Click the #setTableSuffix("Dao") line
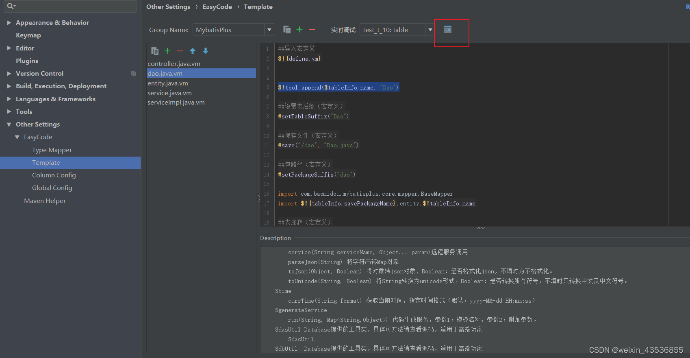690x358 pixels. tap(313, 116)
